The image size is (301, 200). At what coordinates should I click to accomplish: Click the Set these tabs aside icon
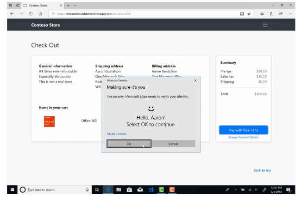[18, 6]
